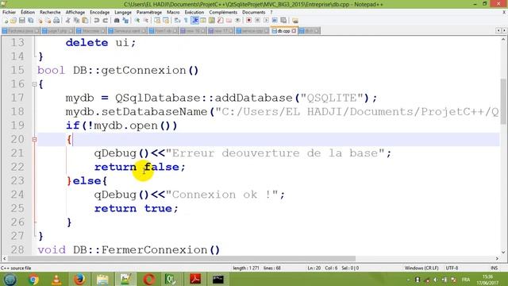Screen dimensions: 508x286
Task: Click the Cut scissors toolbar icon
Action: (x=67, y=21)
